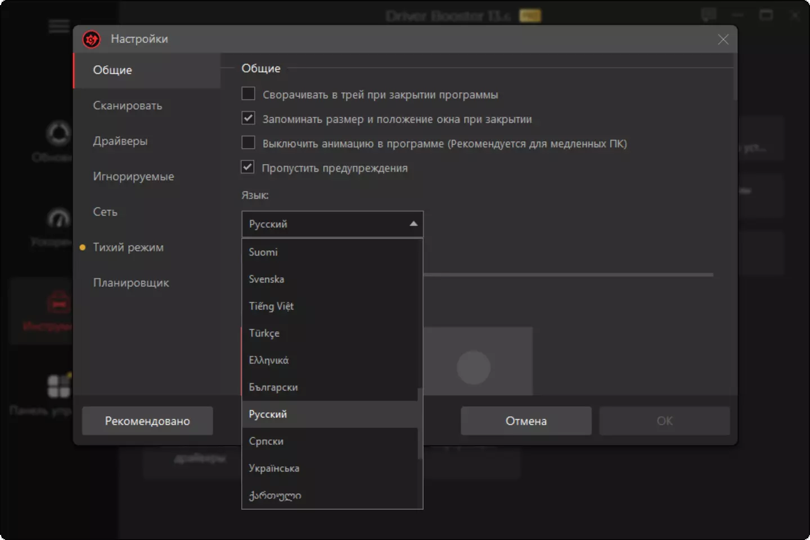Viewport: 810px width, 540px height.
Task: Collapse the Язык dropdown showing Русский
Action: 332,224
